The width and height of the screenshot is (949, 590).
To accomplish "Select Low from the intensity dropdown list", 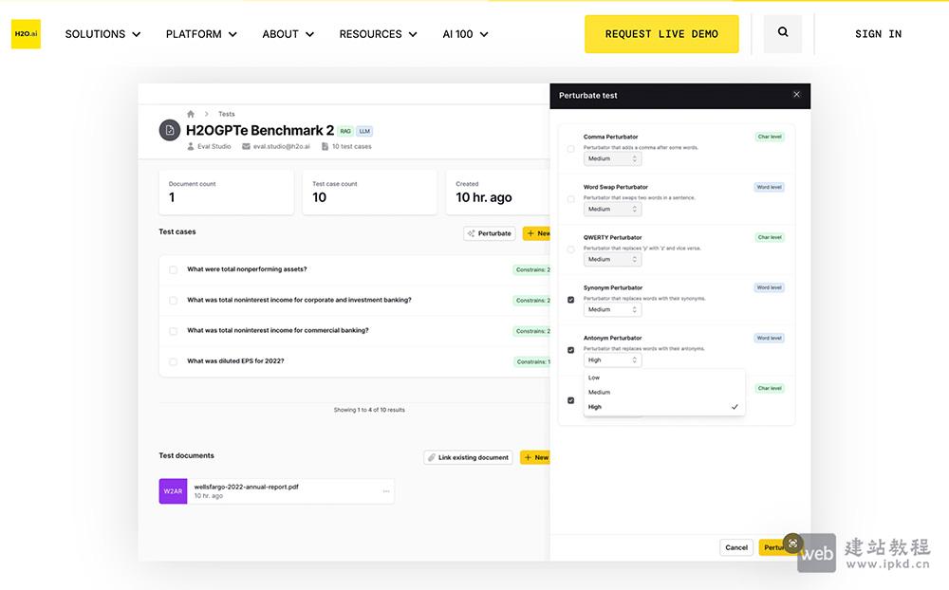I will (x=594, y=378).
